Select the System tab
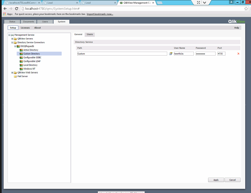 [x=62, y=22]
